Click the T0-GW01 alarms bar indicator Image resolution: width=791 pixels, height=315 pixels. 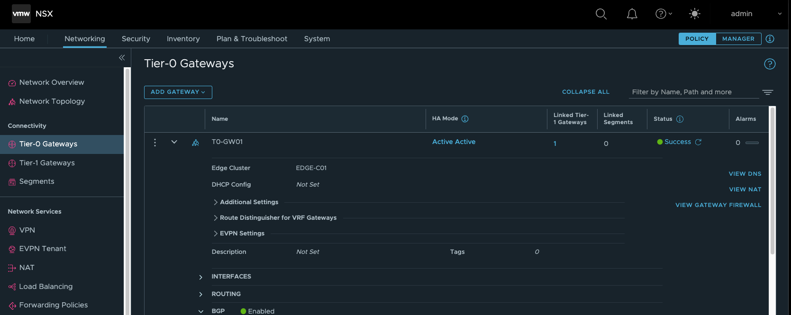tap(752, 143)
